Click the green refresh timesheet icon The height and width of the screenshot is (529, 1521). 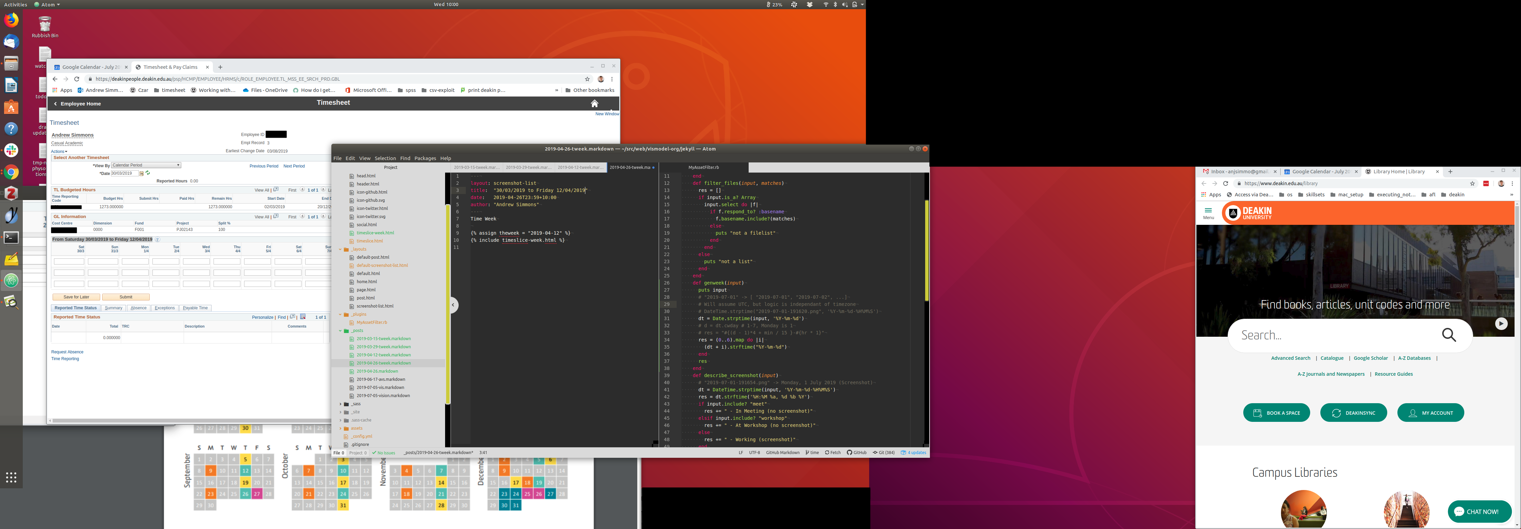148,173
